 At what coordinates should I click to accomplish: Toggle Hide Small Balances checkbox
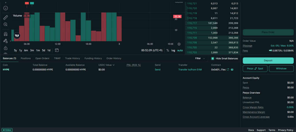(x=213, y=58)
